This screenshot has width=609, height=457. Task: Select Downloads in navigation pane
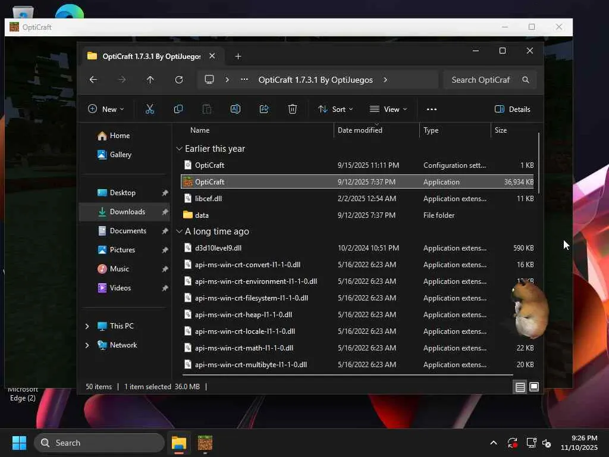(x=124, y=212)
